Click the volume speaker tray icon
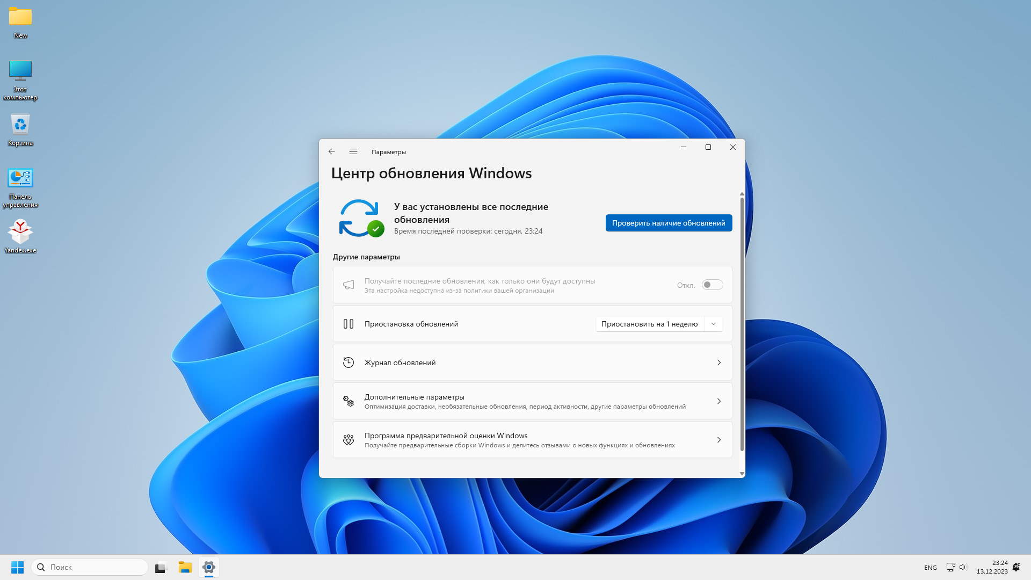Screen dimensions: 1031x580 click(x=962, y=567)
